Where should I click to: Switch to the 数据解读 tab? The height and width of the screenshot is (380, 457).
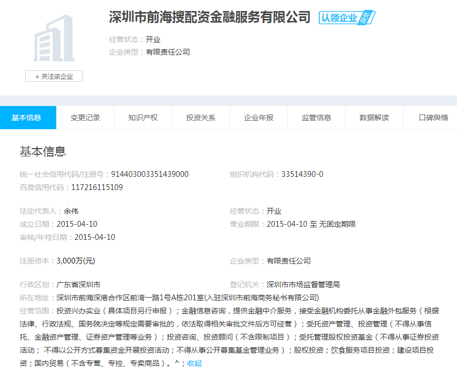(374, 118)
